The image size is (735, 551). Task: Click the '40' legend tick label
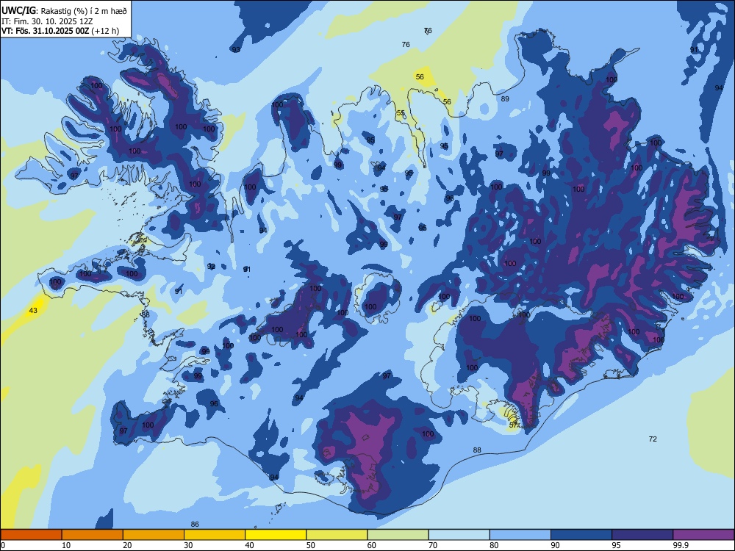click(249, 545)
